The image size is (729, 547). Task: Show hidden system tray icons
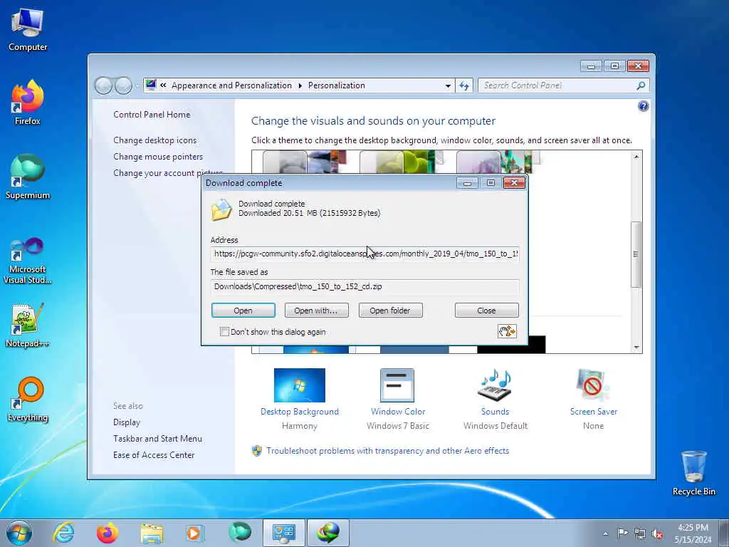[605, 533]
